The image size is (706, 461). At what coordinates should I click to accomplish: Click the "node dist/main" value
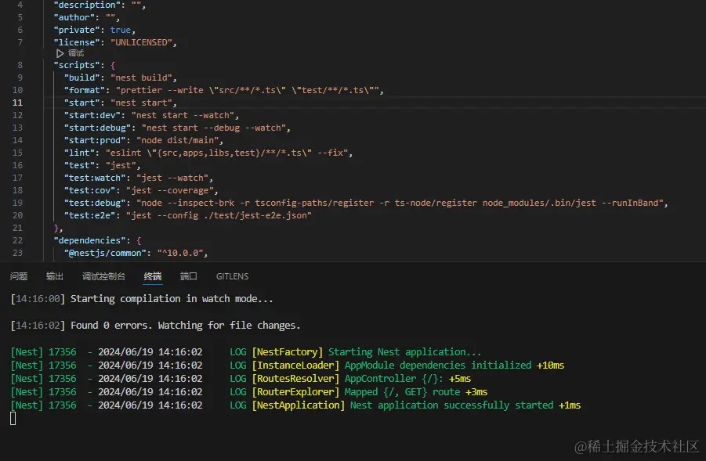(177, 140)
